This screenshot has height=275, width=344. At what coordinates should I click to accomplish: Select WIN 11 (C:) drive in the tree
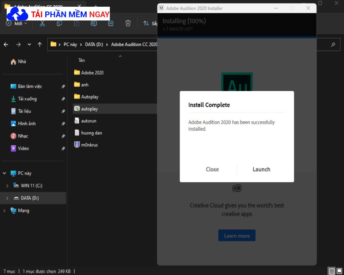point(31,186)
